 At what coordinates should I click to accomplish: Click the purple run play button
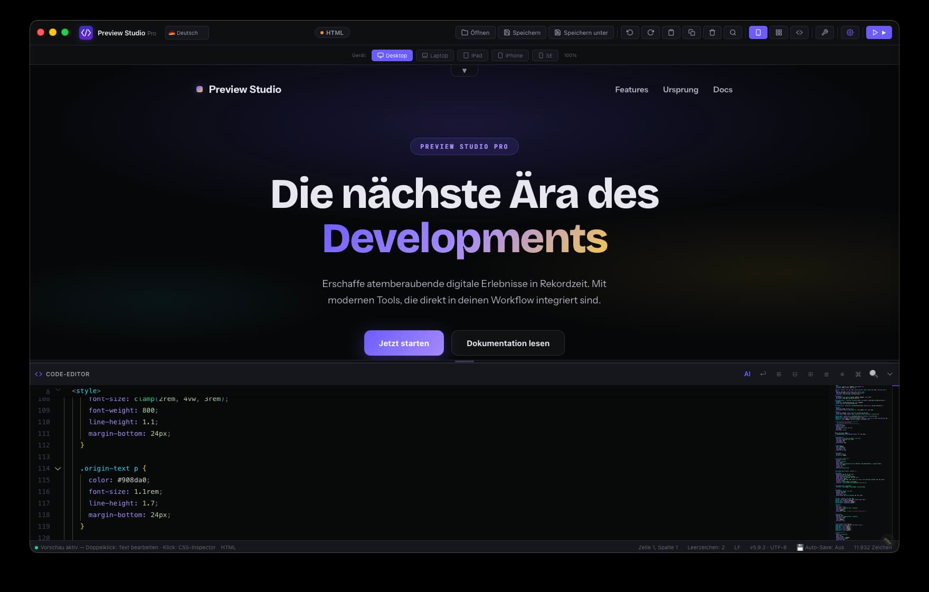click(879, 33)
